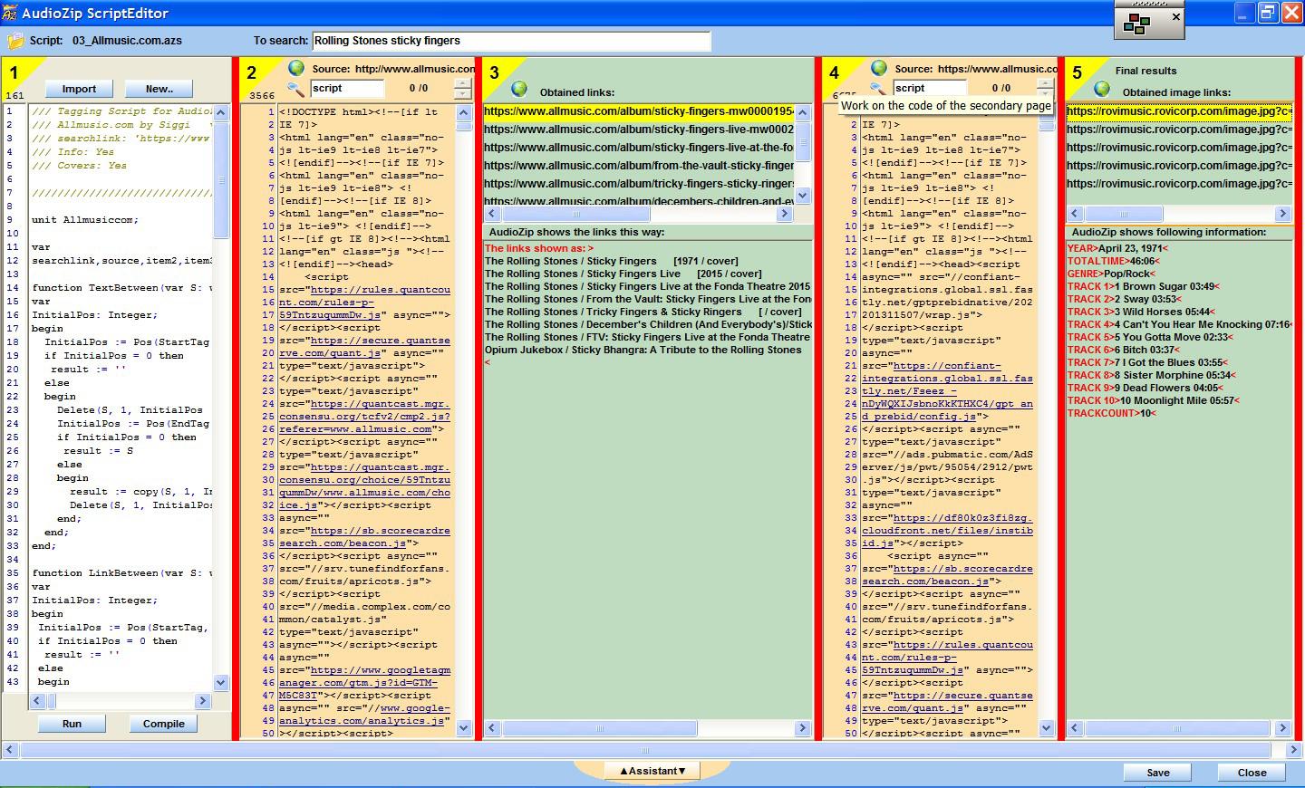Screen dimensions: 1305x788
Task: Click the left arrow of panel 1 horizontal scrollbar
Action: pyautogui.click(x=37, y=701)
